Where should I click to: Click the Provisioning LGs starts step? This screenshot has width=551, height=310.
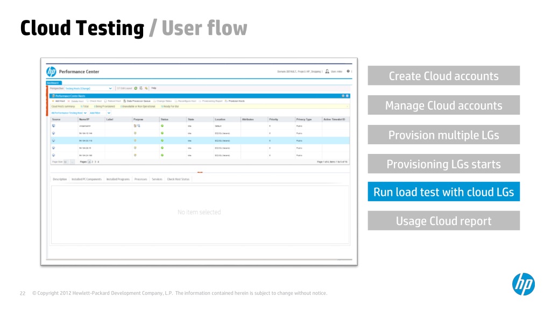point(444,164)
